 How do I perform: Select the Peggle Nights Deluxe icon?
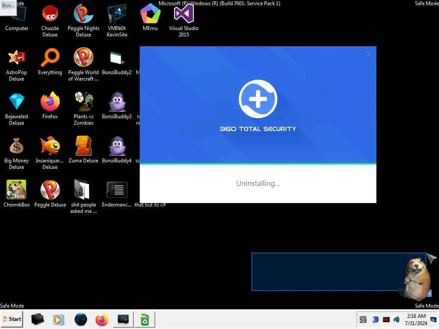(84, 22)
